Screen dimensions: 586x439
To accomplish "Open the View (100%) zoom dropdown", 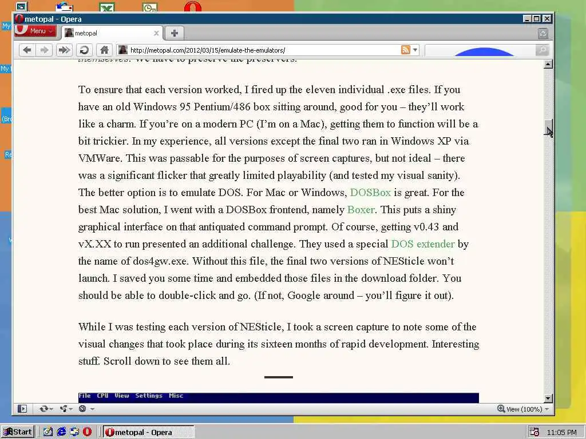I will click(528, 409).
